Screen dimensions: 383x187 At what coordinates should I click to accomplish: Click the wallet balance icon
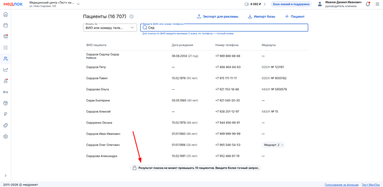(246, 4)
